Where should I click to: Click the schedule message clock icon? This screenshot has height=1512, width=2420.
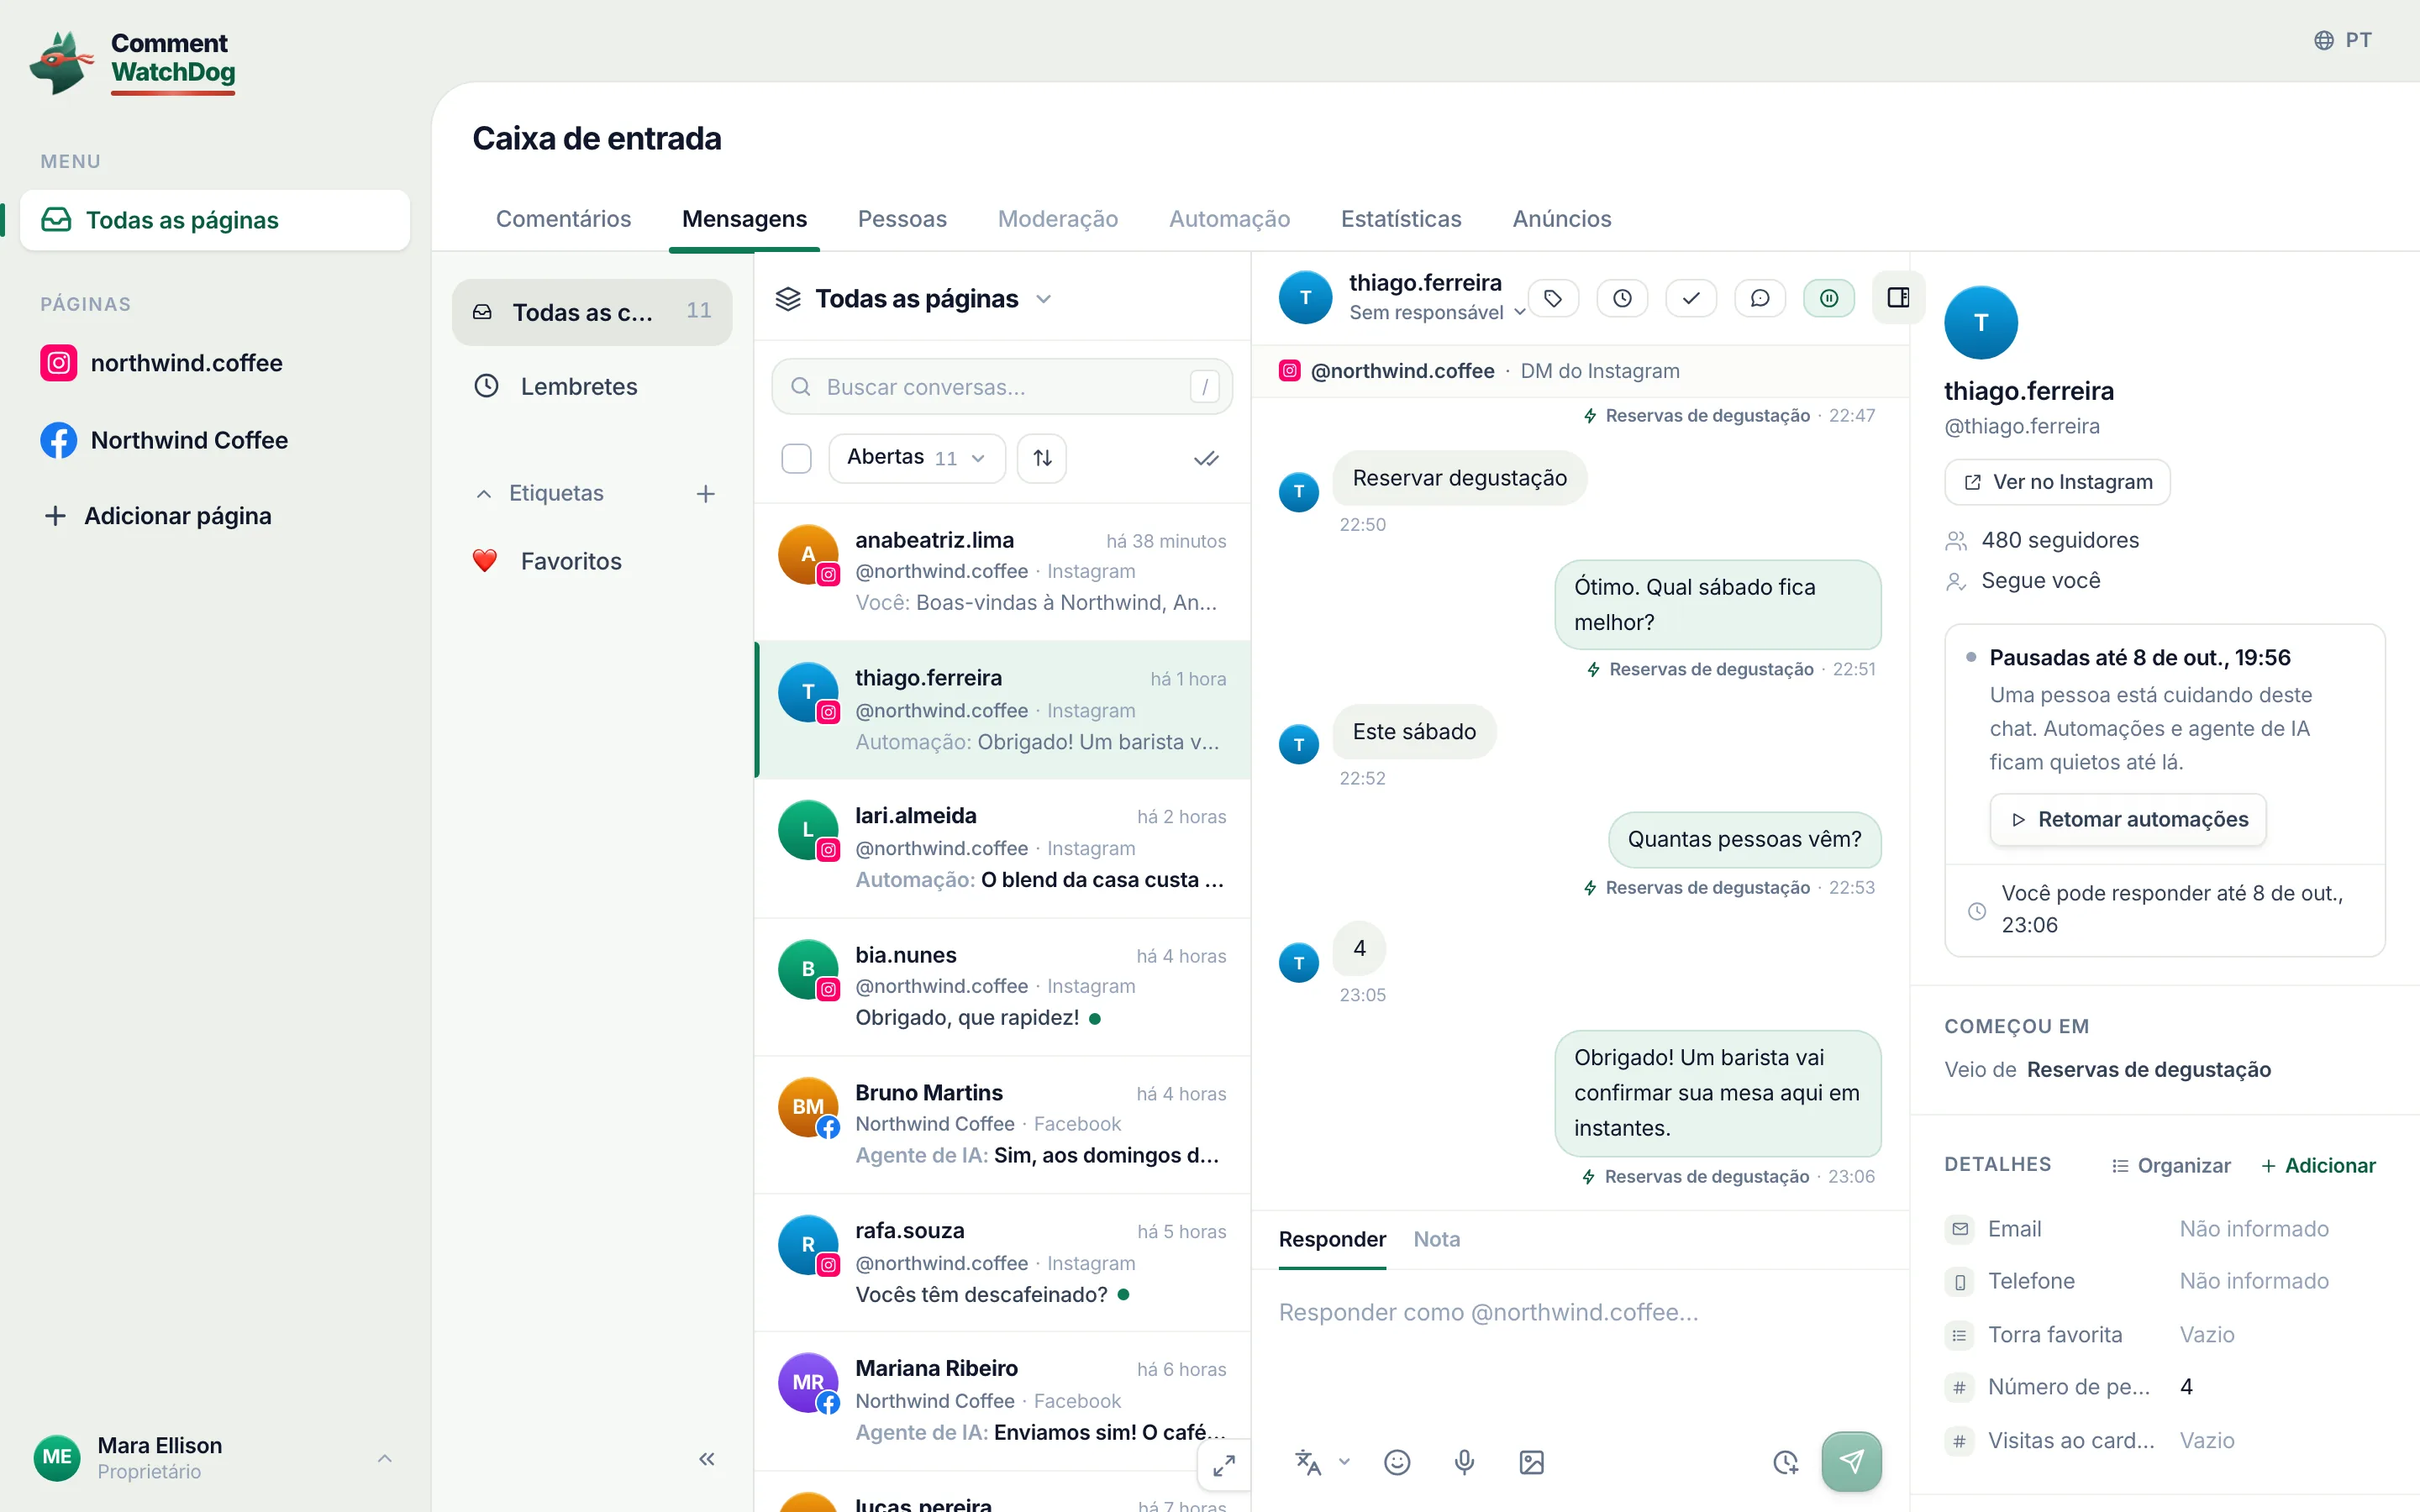(x=1785, y=1462)
